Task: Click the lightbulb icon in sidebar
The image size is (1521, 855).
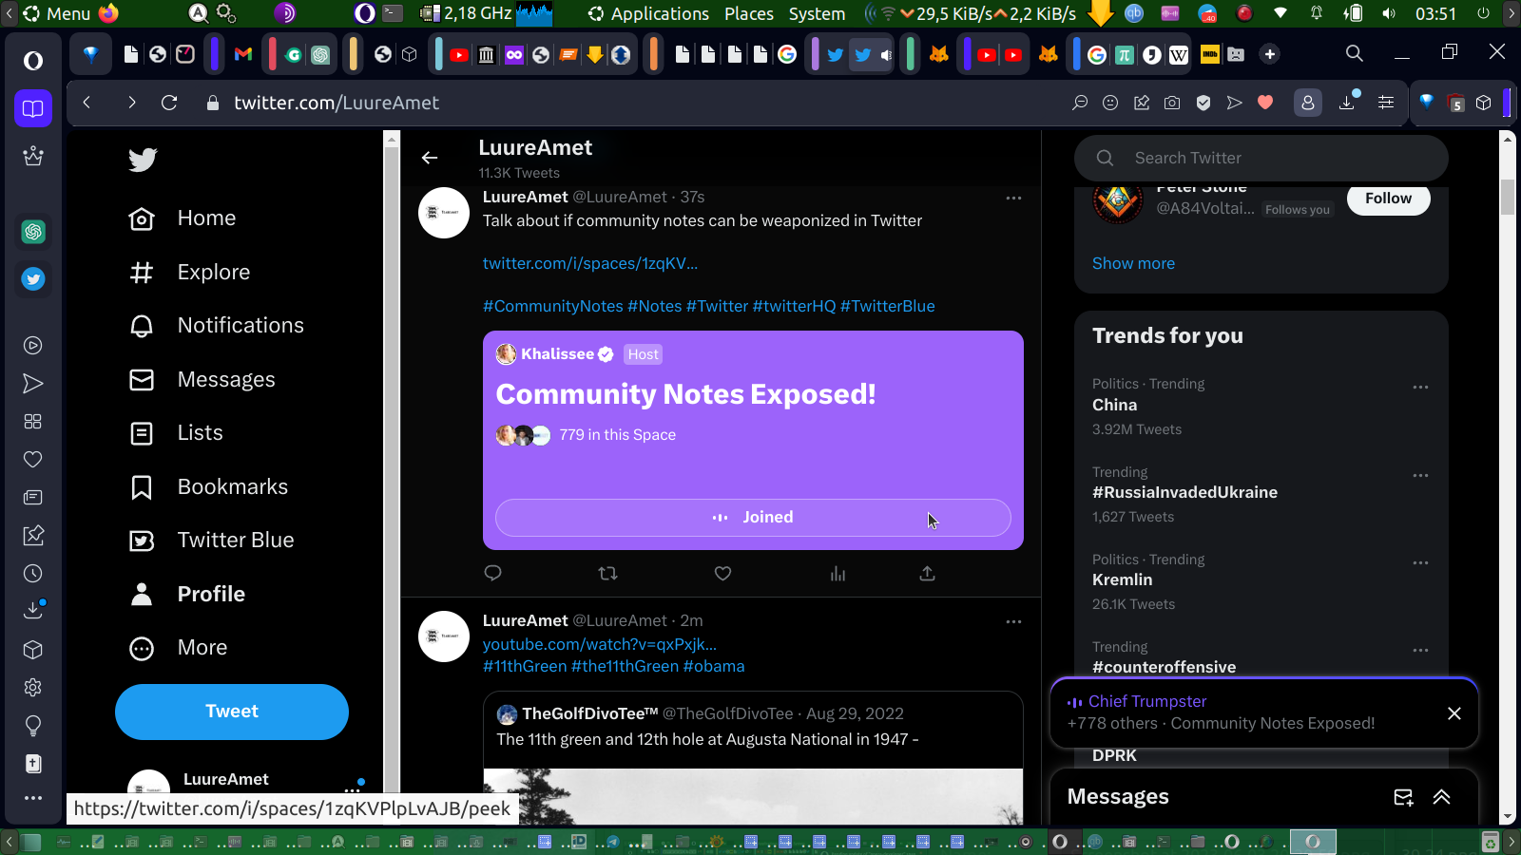Action: click(33, 727)
